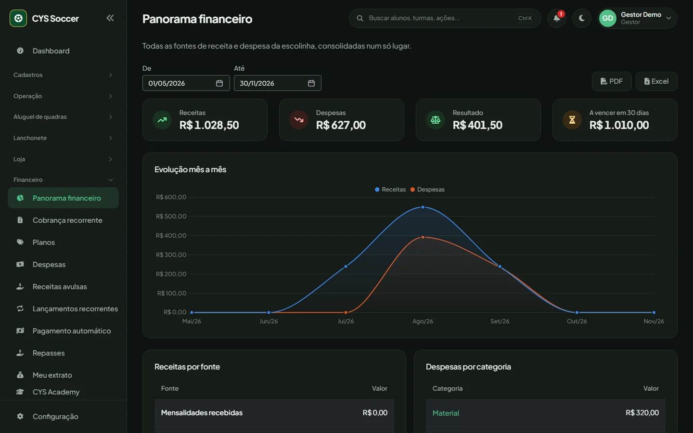Click CYS Academy graduation cap icon
Image resolution: width=693 pixels, height=433 pixels.
20,392
